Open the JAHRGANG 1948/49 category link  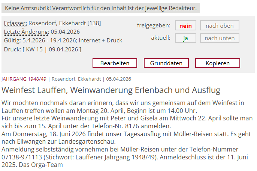[24, 79]
